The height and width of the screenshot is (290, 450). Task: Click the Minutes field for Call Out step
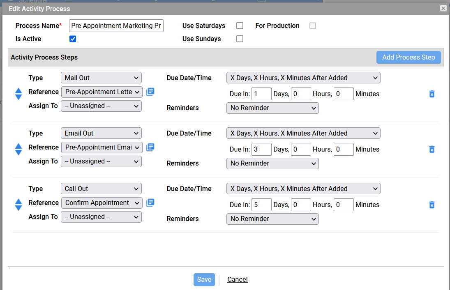pos(344,205)
